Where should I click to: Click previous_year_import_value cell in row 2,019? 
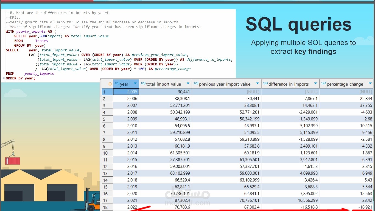point(226,187)
